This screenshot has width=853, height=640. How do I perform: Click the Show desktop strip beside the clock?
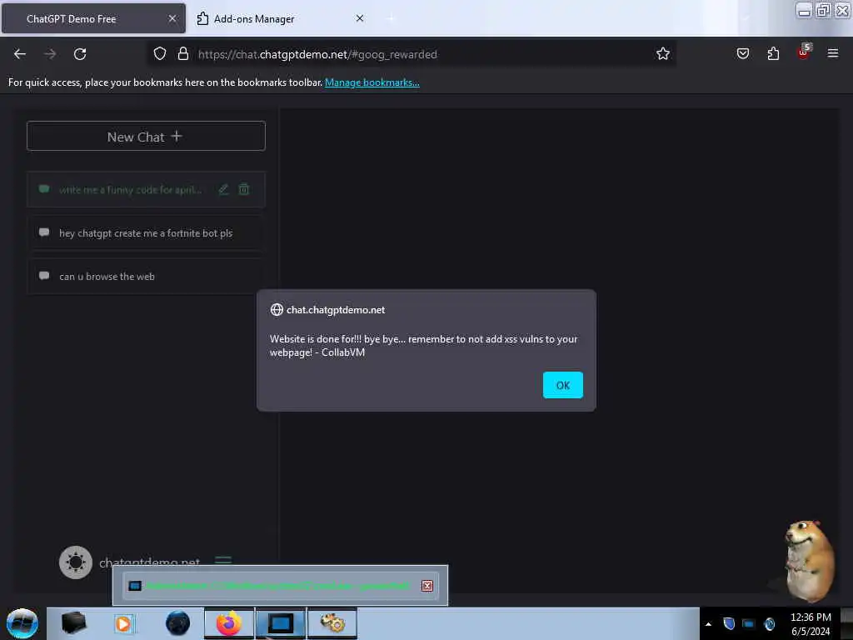point(846,623)
